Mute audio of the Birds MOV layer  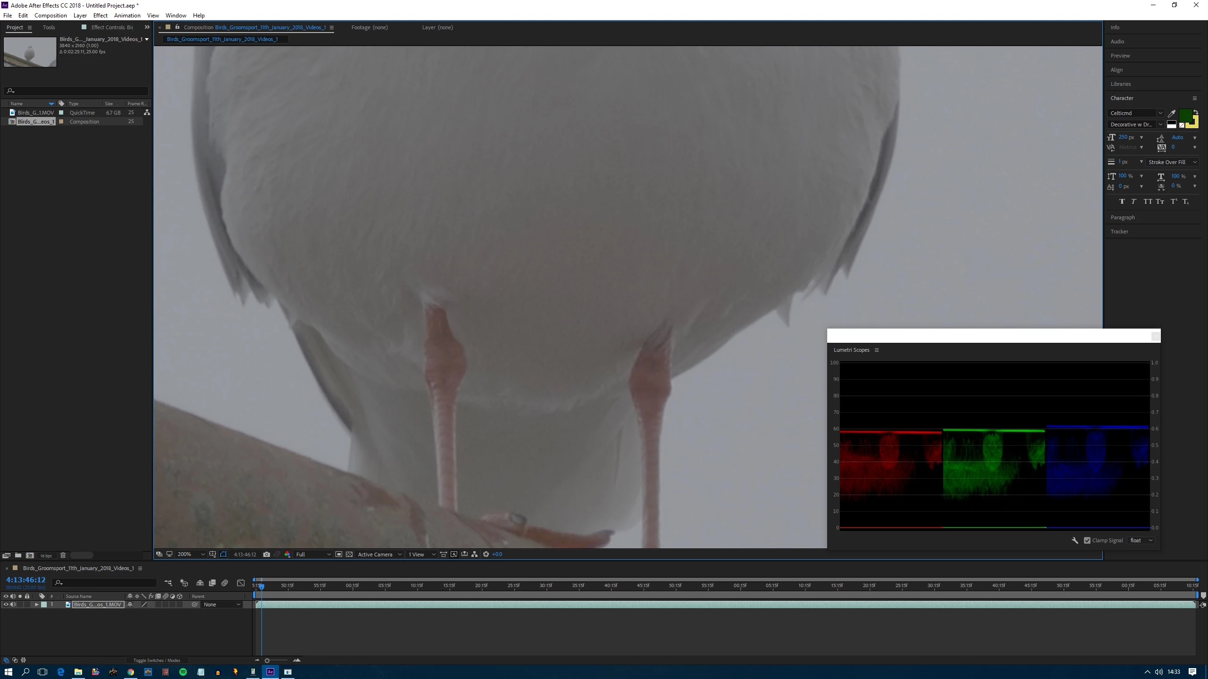click(13, 604)
